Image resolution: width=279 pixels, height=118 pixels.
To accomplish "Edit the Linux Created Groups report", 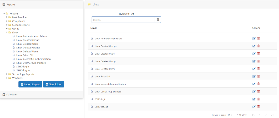I will [x=254, y=46].
